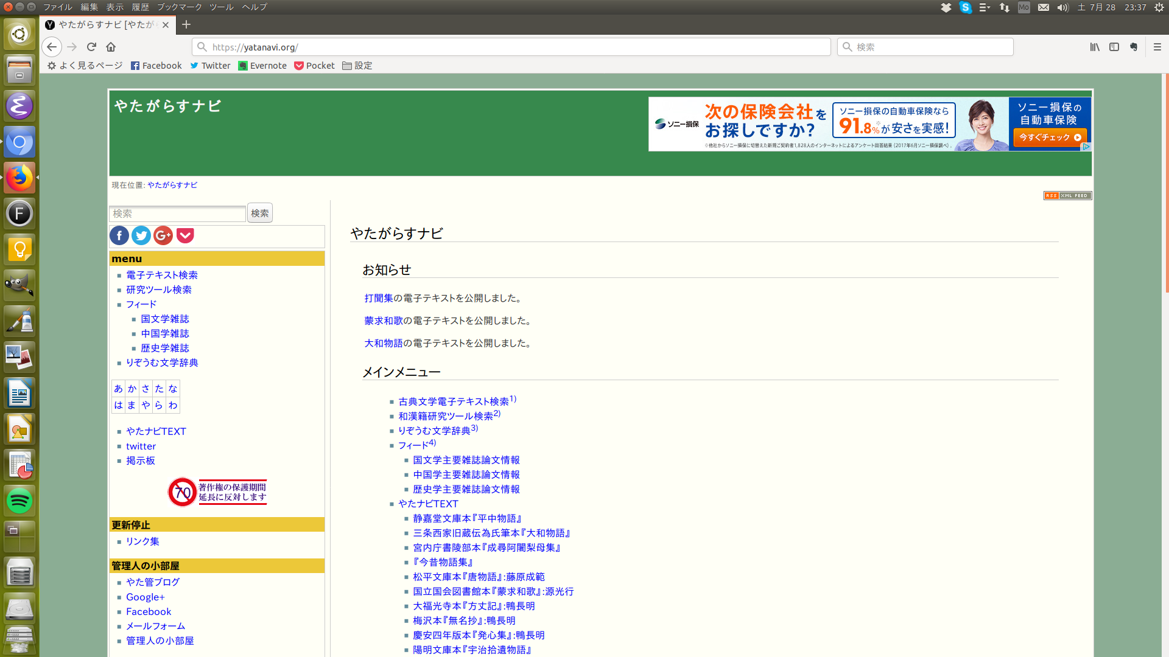
Task: Open a new browser tab
Action: pyautogui.click(x=186, y=25)
